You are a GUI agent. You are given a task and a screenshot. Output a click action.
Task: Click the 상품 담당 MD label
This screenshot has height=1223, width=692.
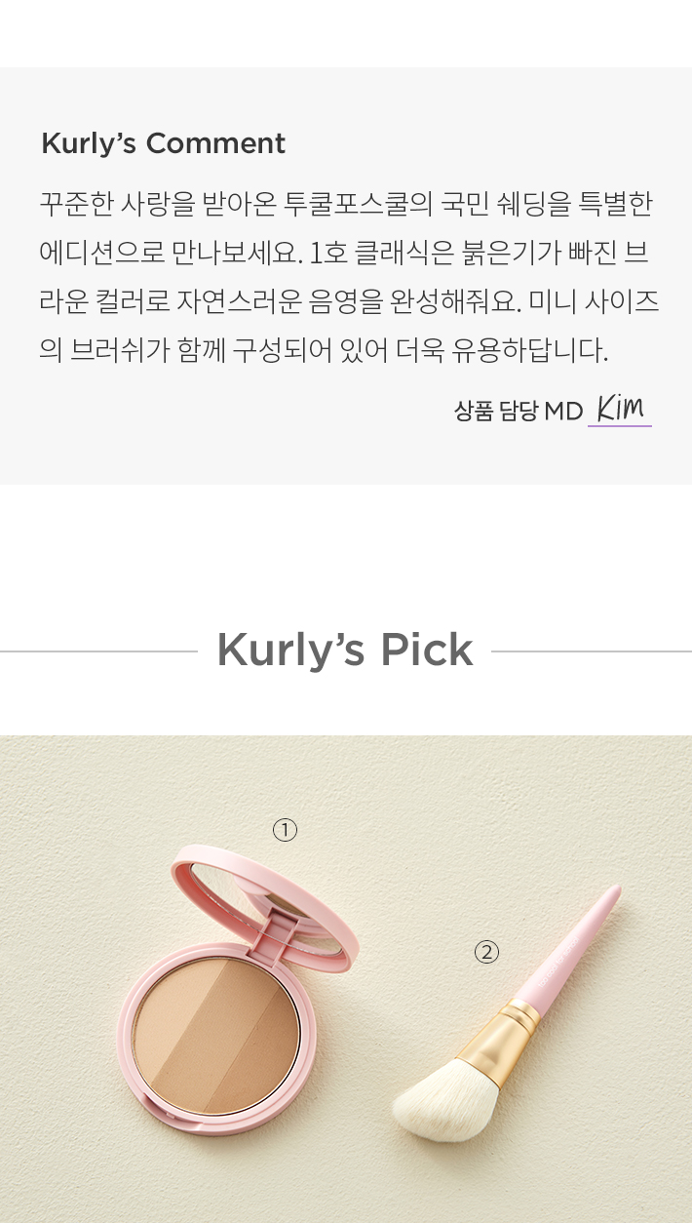coord(519,411)
